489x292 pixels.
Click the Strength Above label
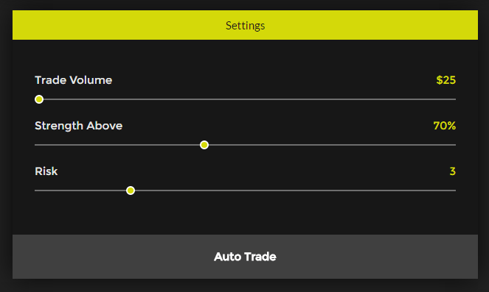[79, 126]
